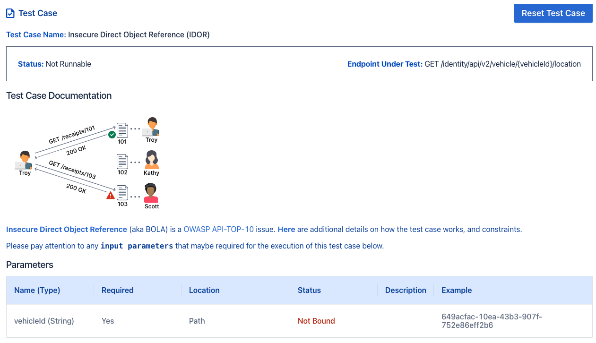Screen dimensions: 596x343
Task: Click the left Troy laptop avatar
Action: point(25,161)
